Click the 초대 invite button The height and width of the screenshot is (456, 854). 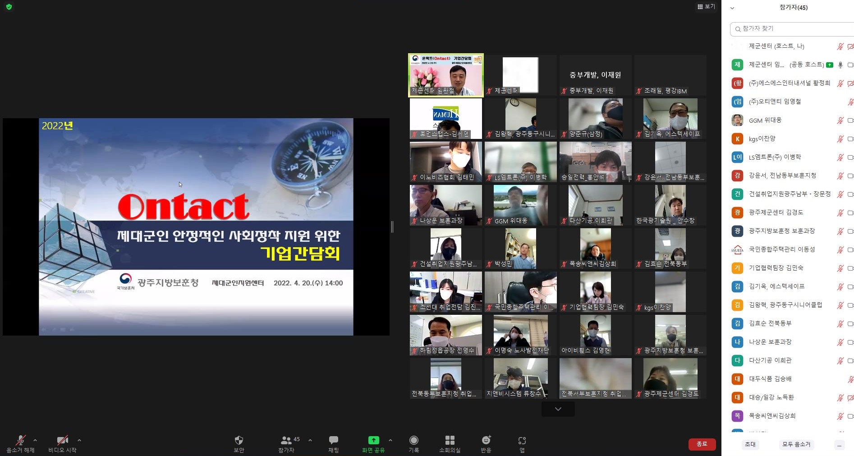[750, 444]
